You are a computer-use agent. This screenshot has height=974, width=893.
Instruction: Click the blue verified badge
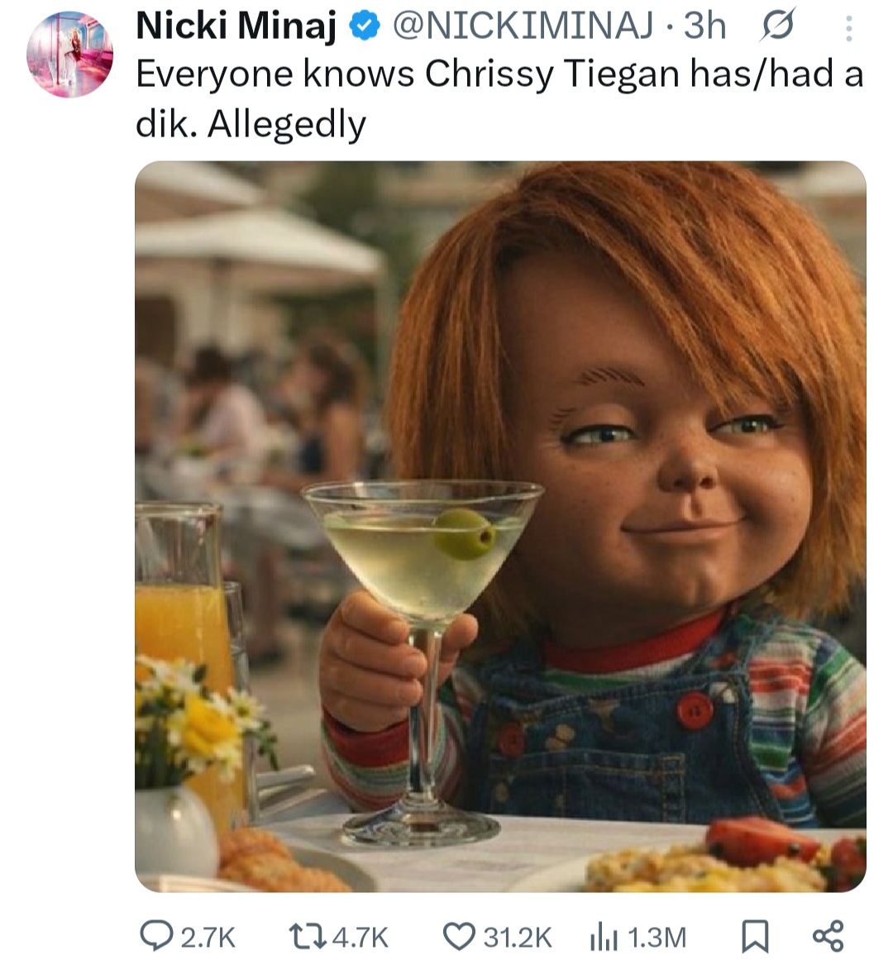click(x=362, y=26)
